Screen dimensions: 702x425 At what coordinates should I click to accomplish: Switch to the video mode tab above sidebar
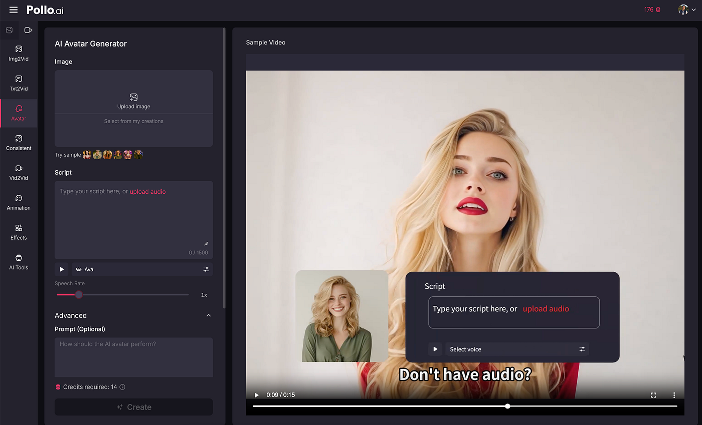pos(28,30)
